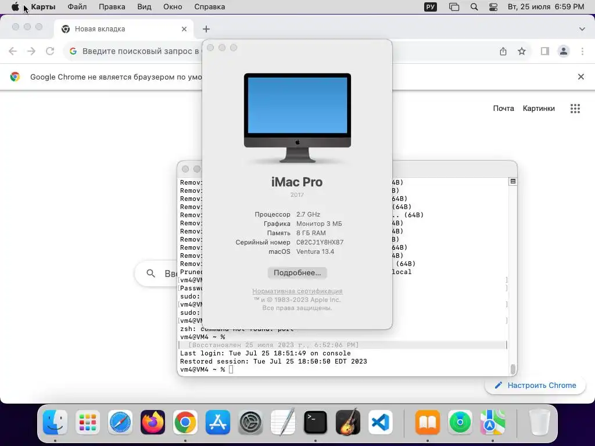Open the Apple menu
Screen dimensions: 595x446
click(15, 7)
